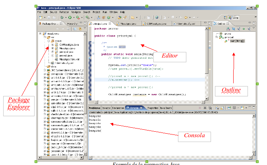Expand the JRE System Library node
This screenshot has height=165, width=267.
[44, 70]
